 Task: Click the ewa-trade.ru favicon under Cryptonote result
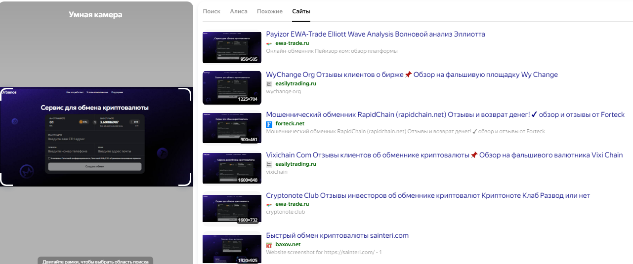269,204
